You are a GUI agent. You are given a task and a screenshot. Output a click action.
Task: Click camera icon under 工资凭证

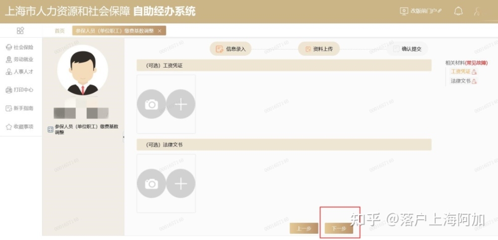(x=151, y=104)
